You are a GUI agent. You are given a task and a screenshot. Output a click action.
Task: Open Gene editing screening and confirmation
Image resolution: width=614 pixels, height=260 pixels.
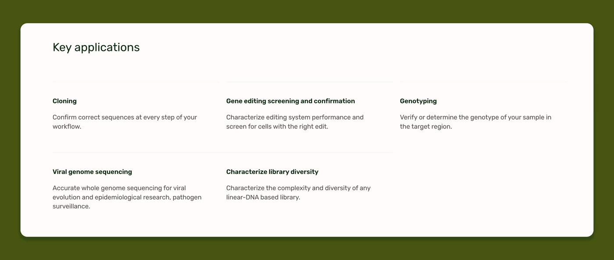(x=290, y=101)
